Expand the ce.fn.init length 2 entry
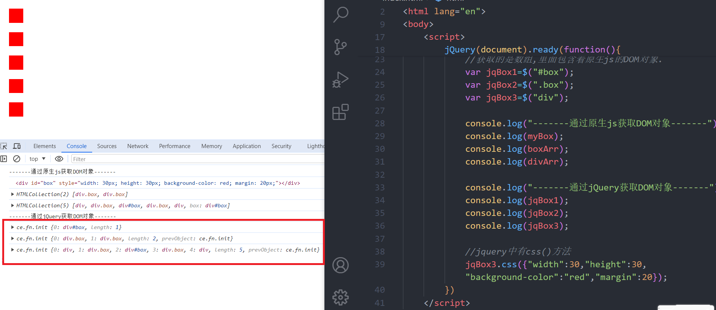The image size is (716, 310). click(13, 238)
